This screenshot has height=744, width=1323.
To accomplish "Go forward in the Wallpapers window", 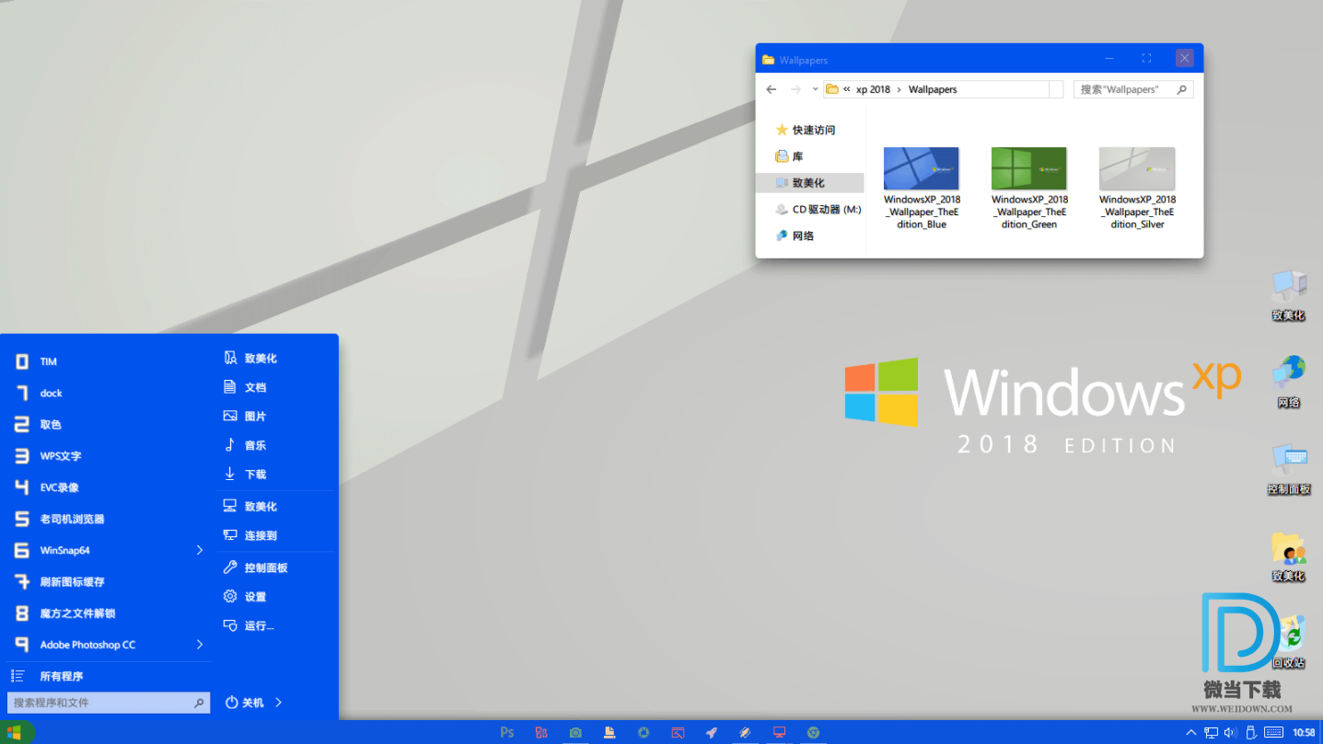I will pyautogui.click(x=795, y=89).
